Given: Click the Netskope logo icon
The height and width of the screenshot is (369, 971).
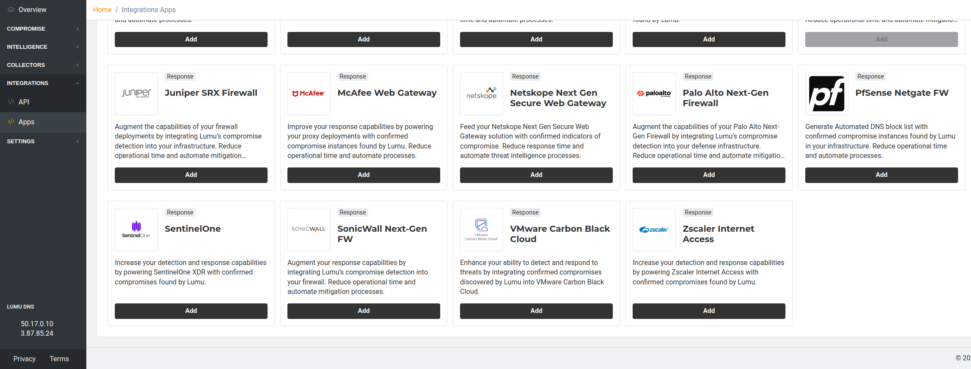Looking at the screenshot, I should point(482,94).
